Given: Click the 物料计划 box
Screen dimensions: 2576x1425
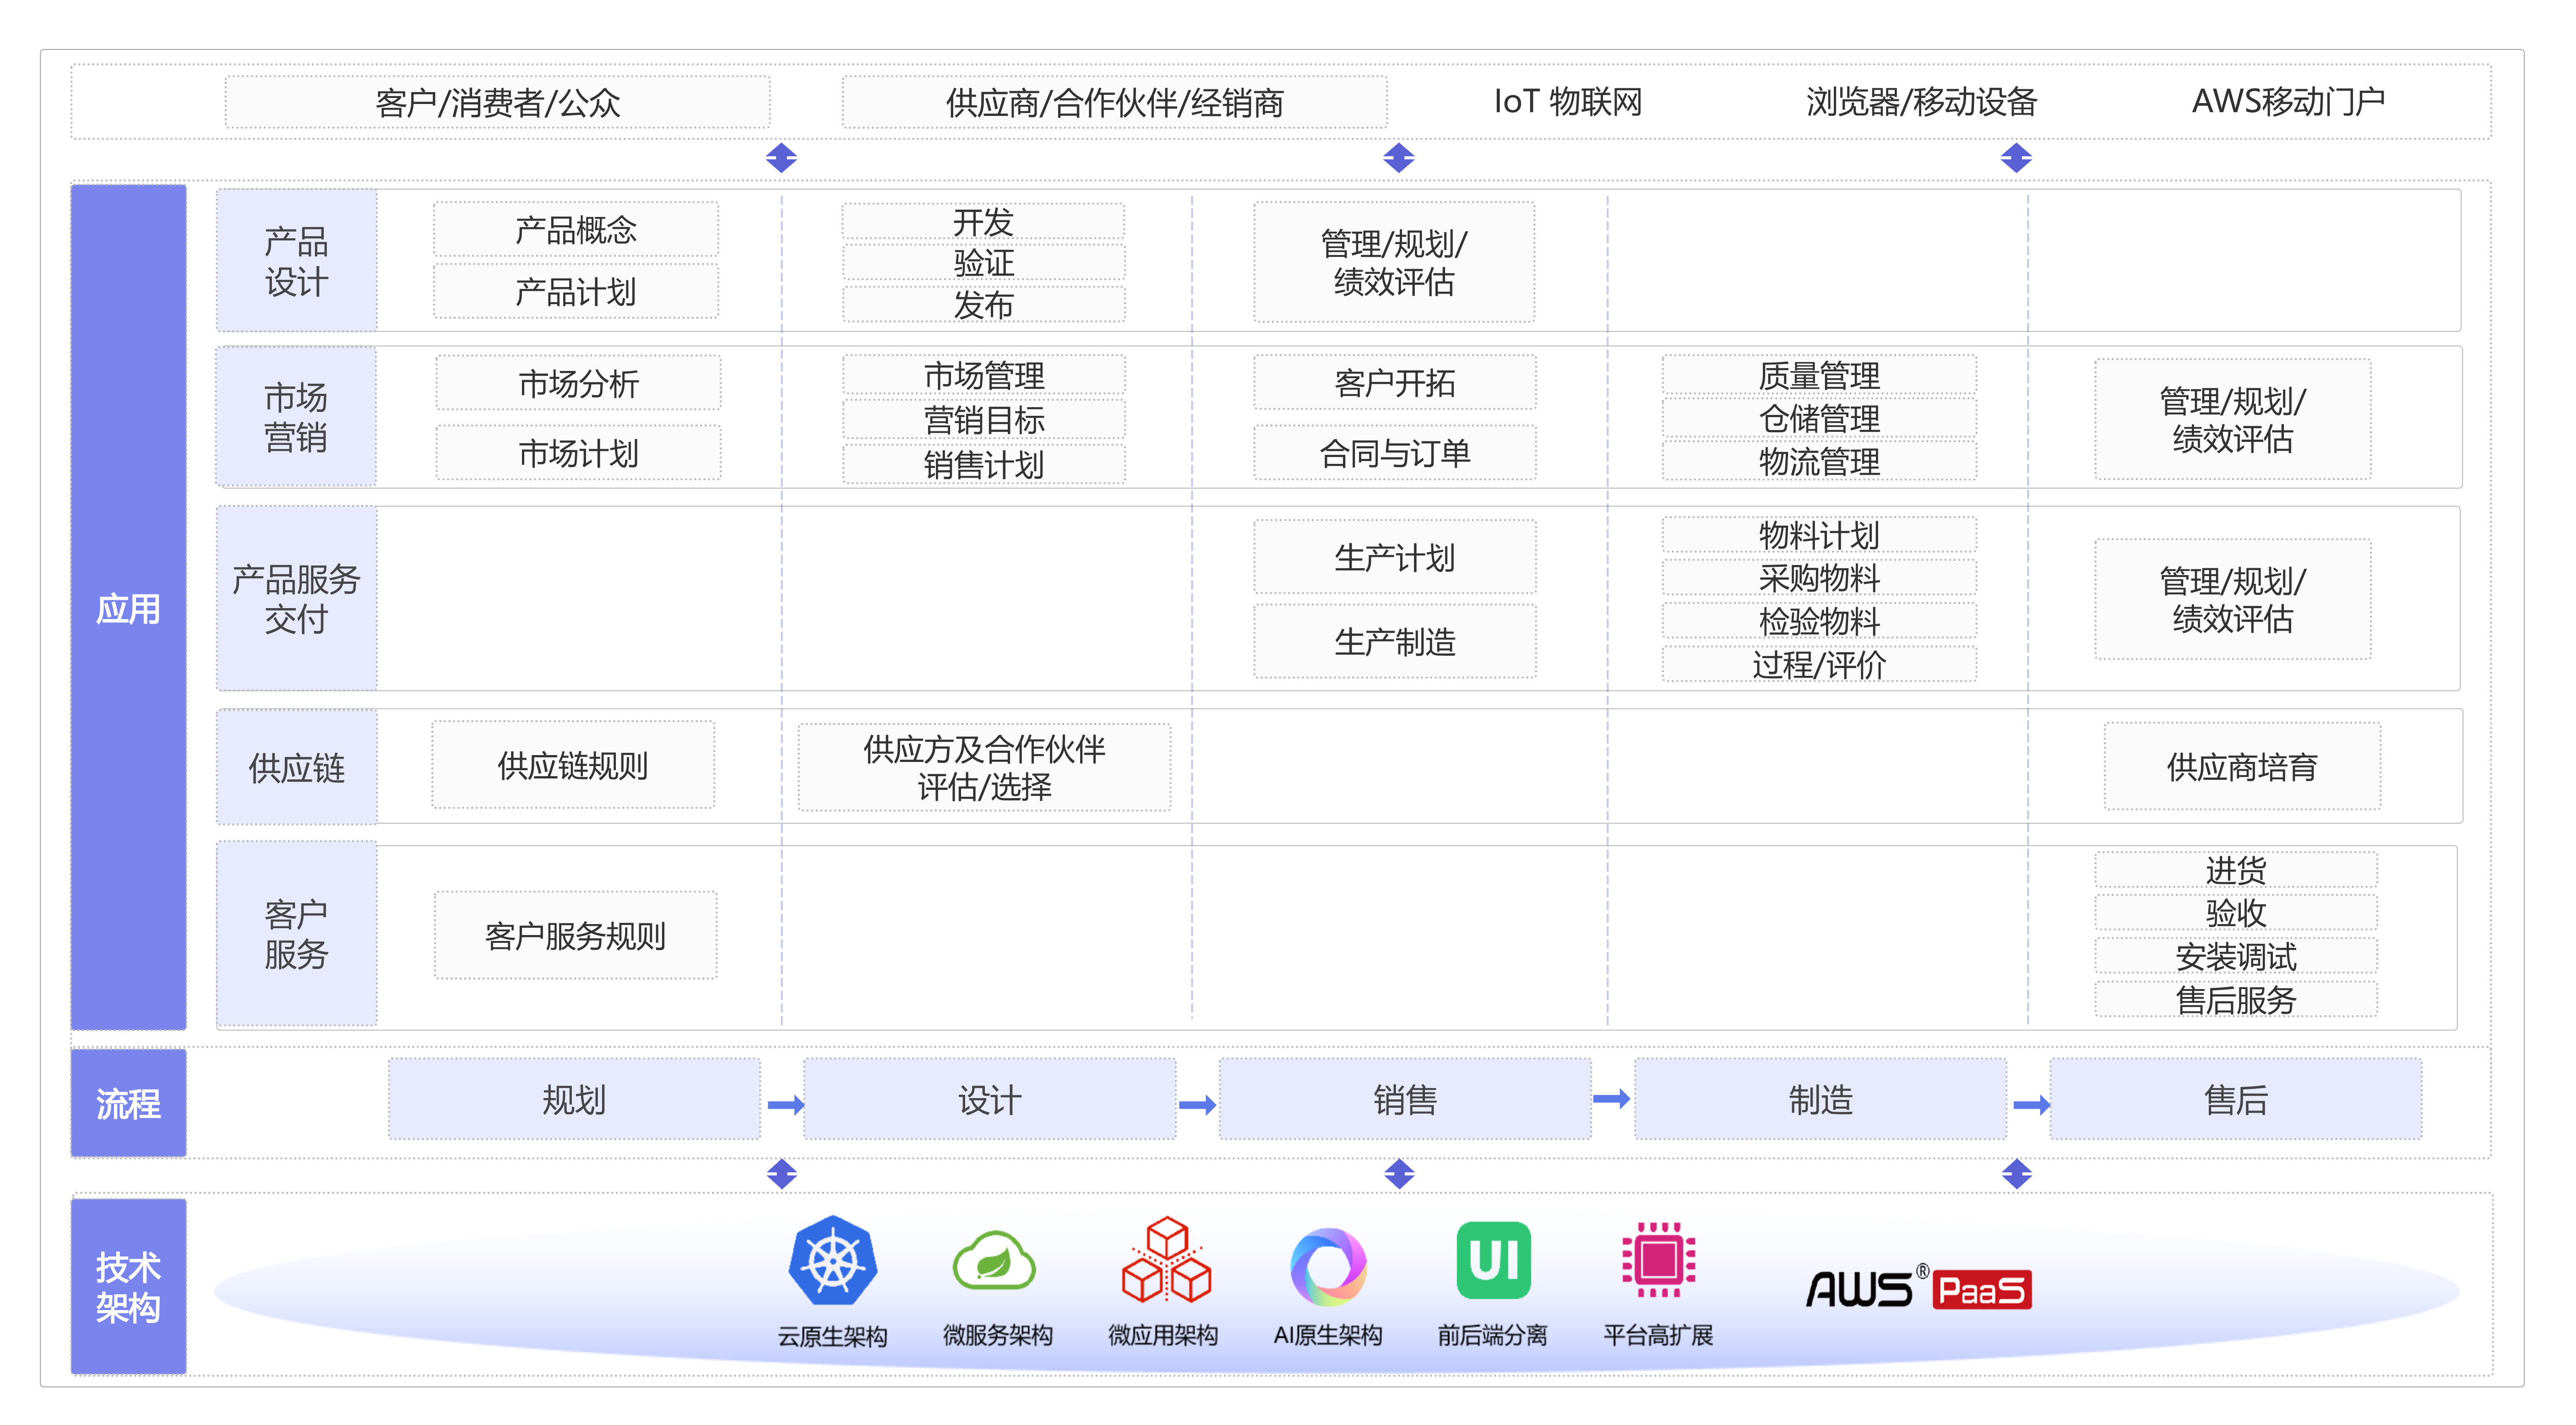Looking at the screenshot, I should point(1820,535).
